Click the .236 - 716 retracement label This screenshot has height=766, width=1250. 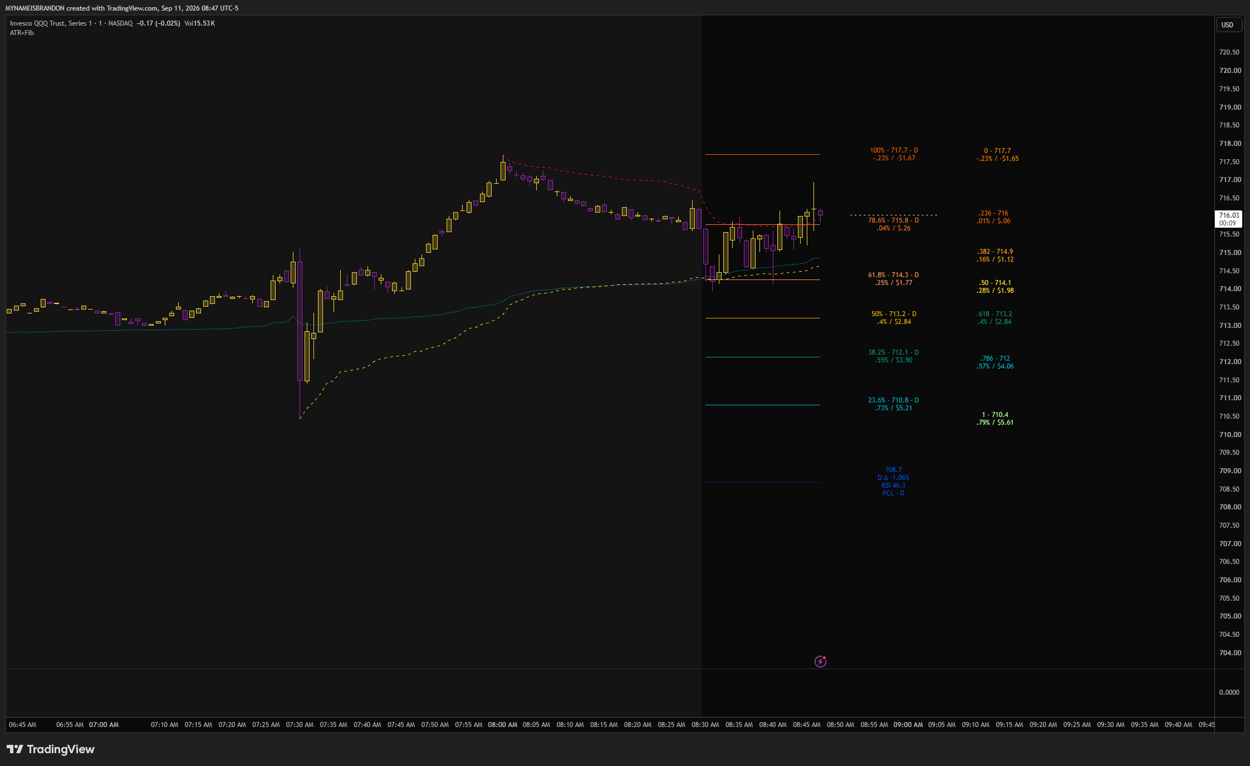click(x=994, y=217)
